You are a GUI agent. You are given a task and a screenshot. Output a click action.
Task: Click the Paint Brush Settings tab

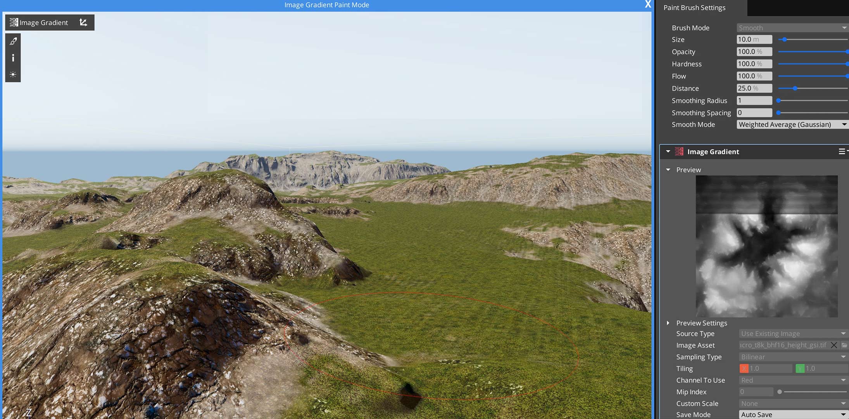(x=694, y=7)
